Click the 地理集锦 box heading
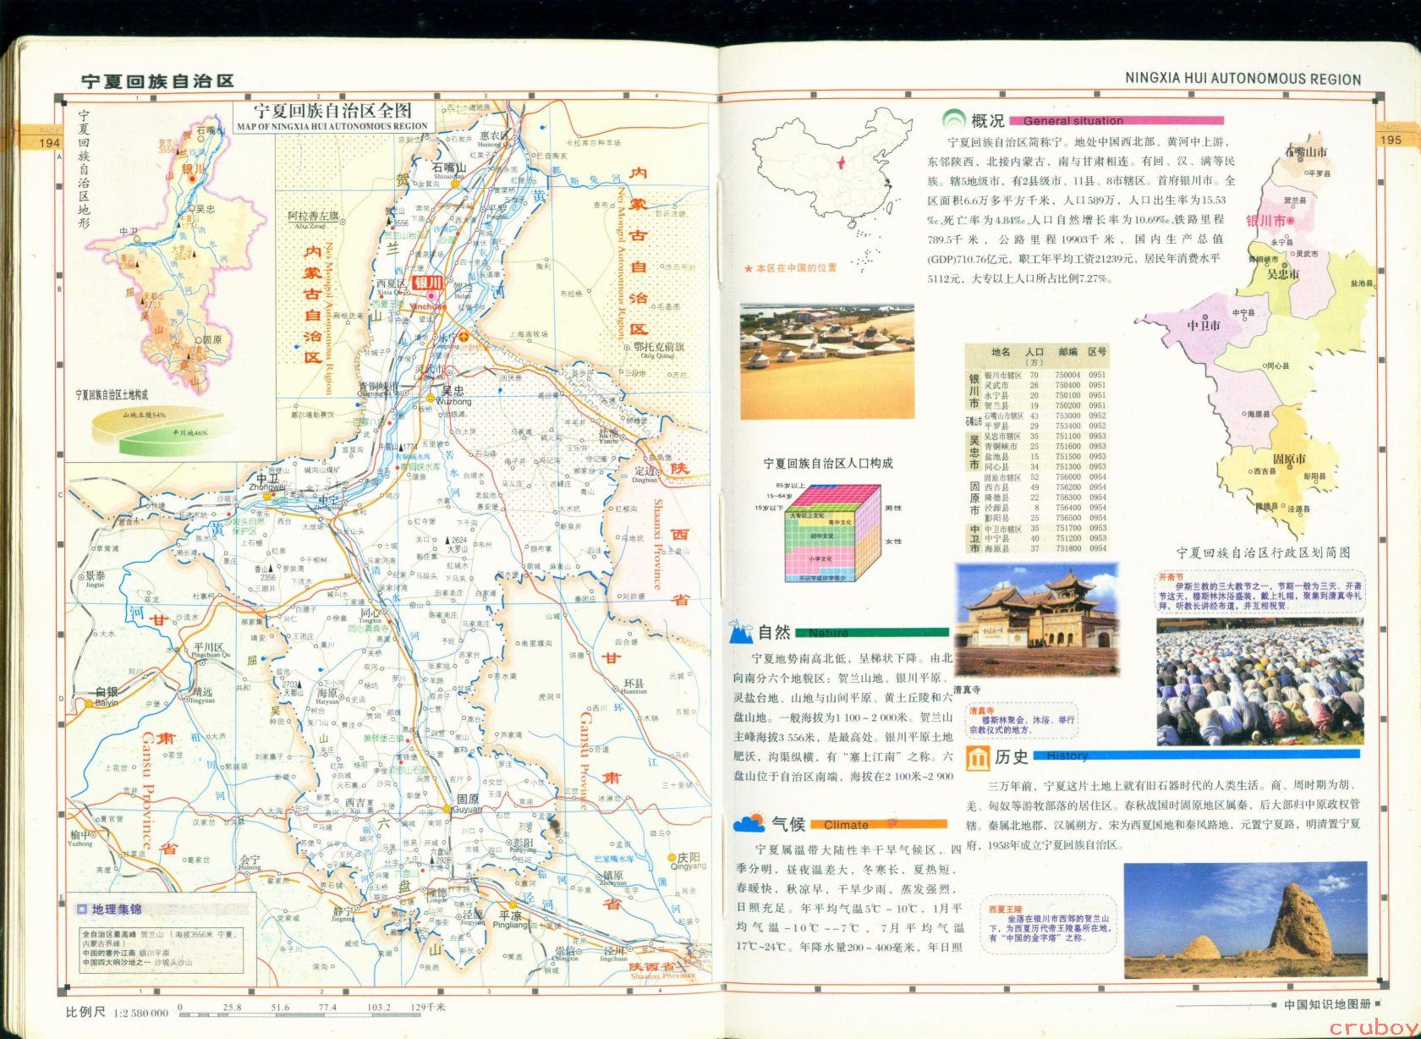 (x=118, y=910)
